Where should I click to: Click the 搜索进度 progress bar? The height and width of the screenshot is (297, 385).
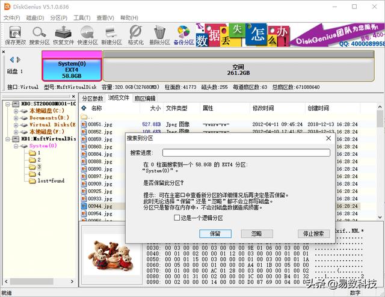click(x=246, y=153)
